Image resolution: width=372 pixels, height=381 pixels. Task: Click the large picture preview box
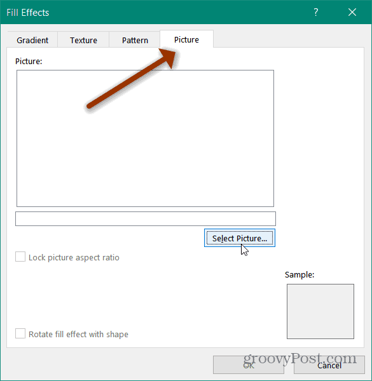point(145,138)
